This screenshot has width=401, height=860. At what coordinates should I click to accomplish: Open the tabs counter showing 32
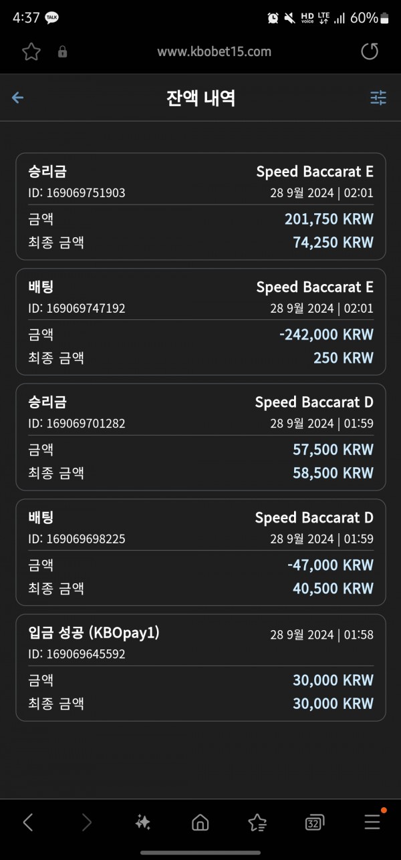(x=313, y=823)
